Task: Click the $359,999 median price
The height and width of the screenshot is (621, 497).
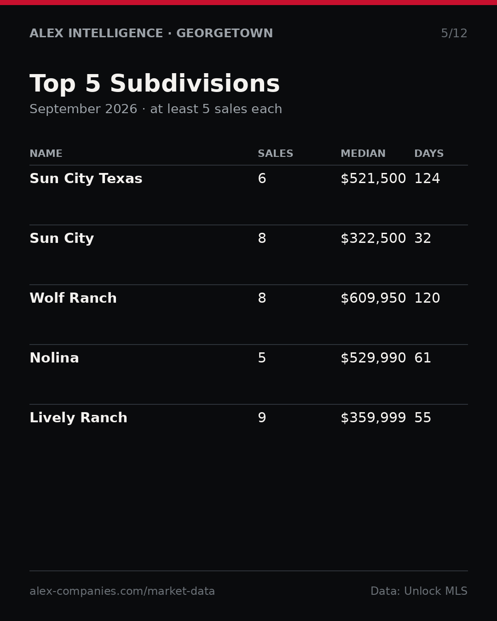Action: click(373, 418)
